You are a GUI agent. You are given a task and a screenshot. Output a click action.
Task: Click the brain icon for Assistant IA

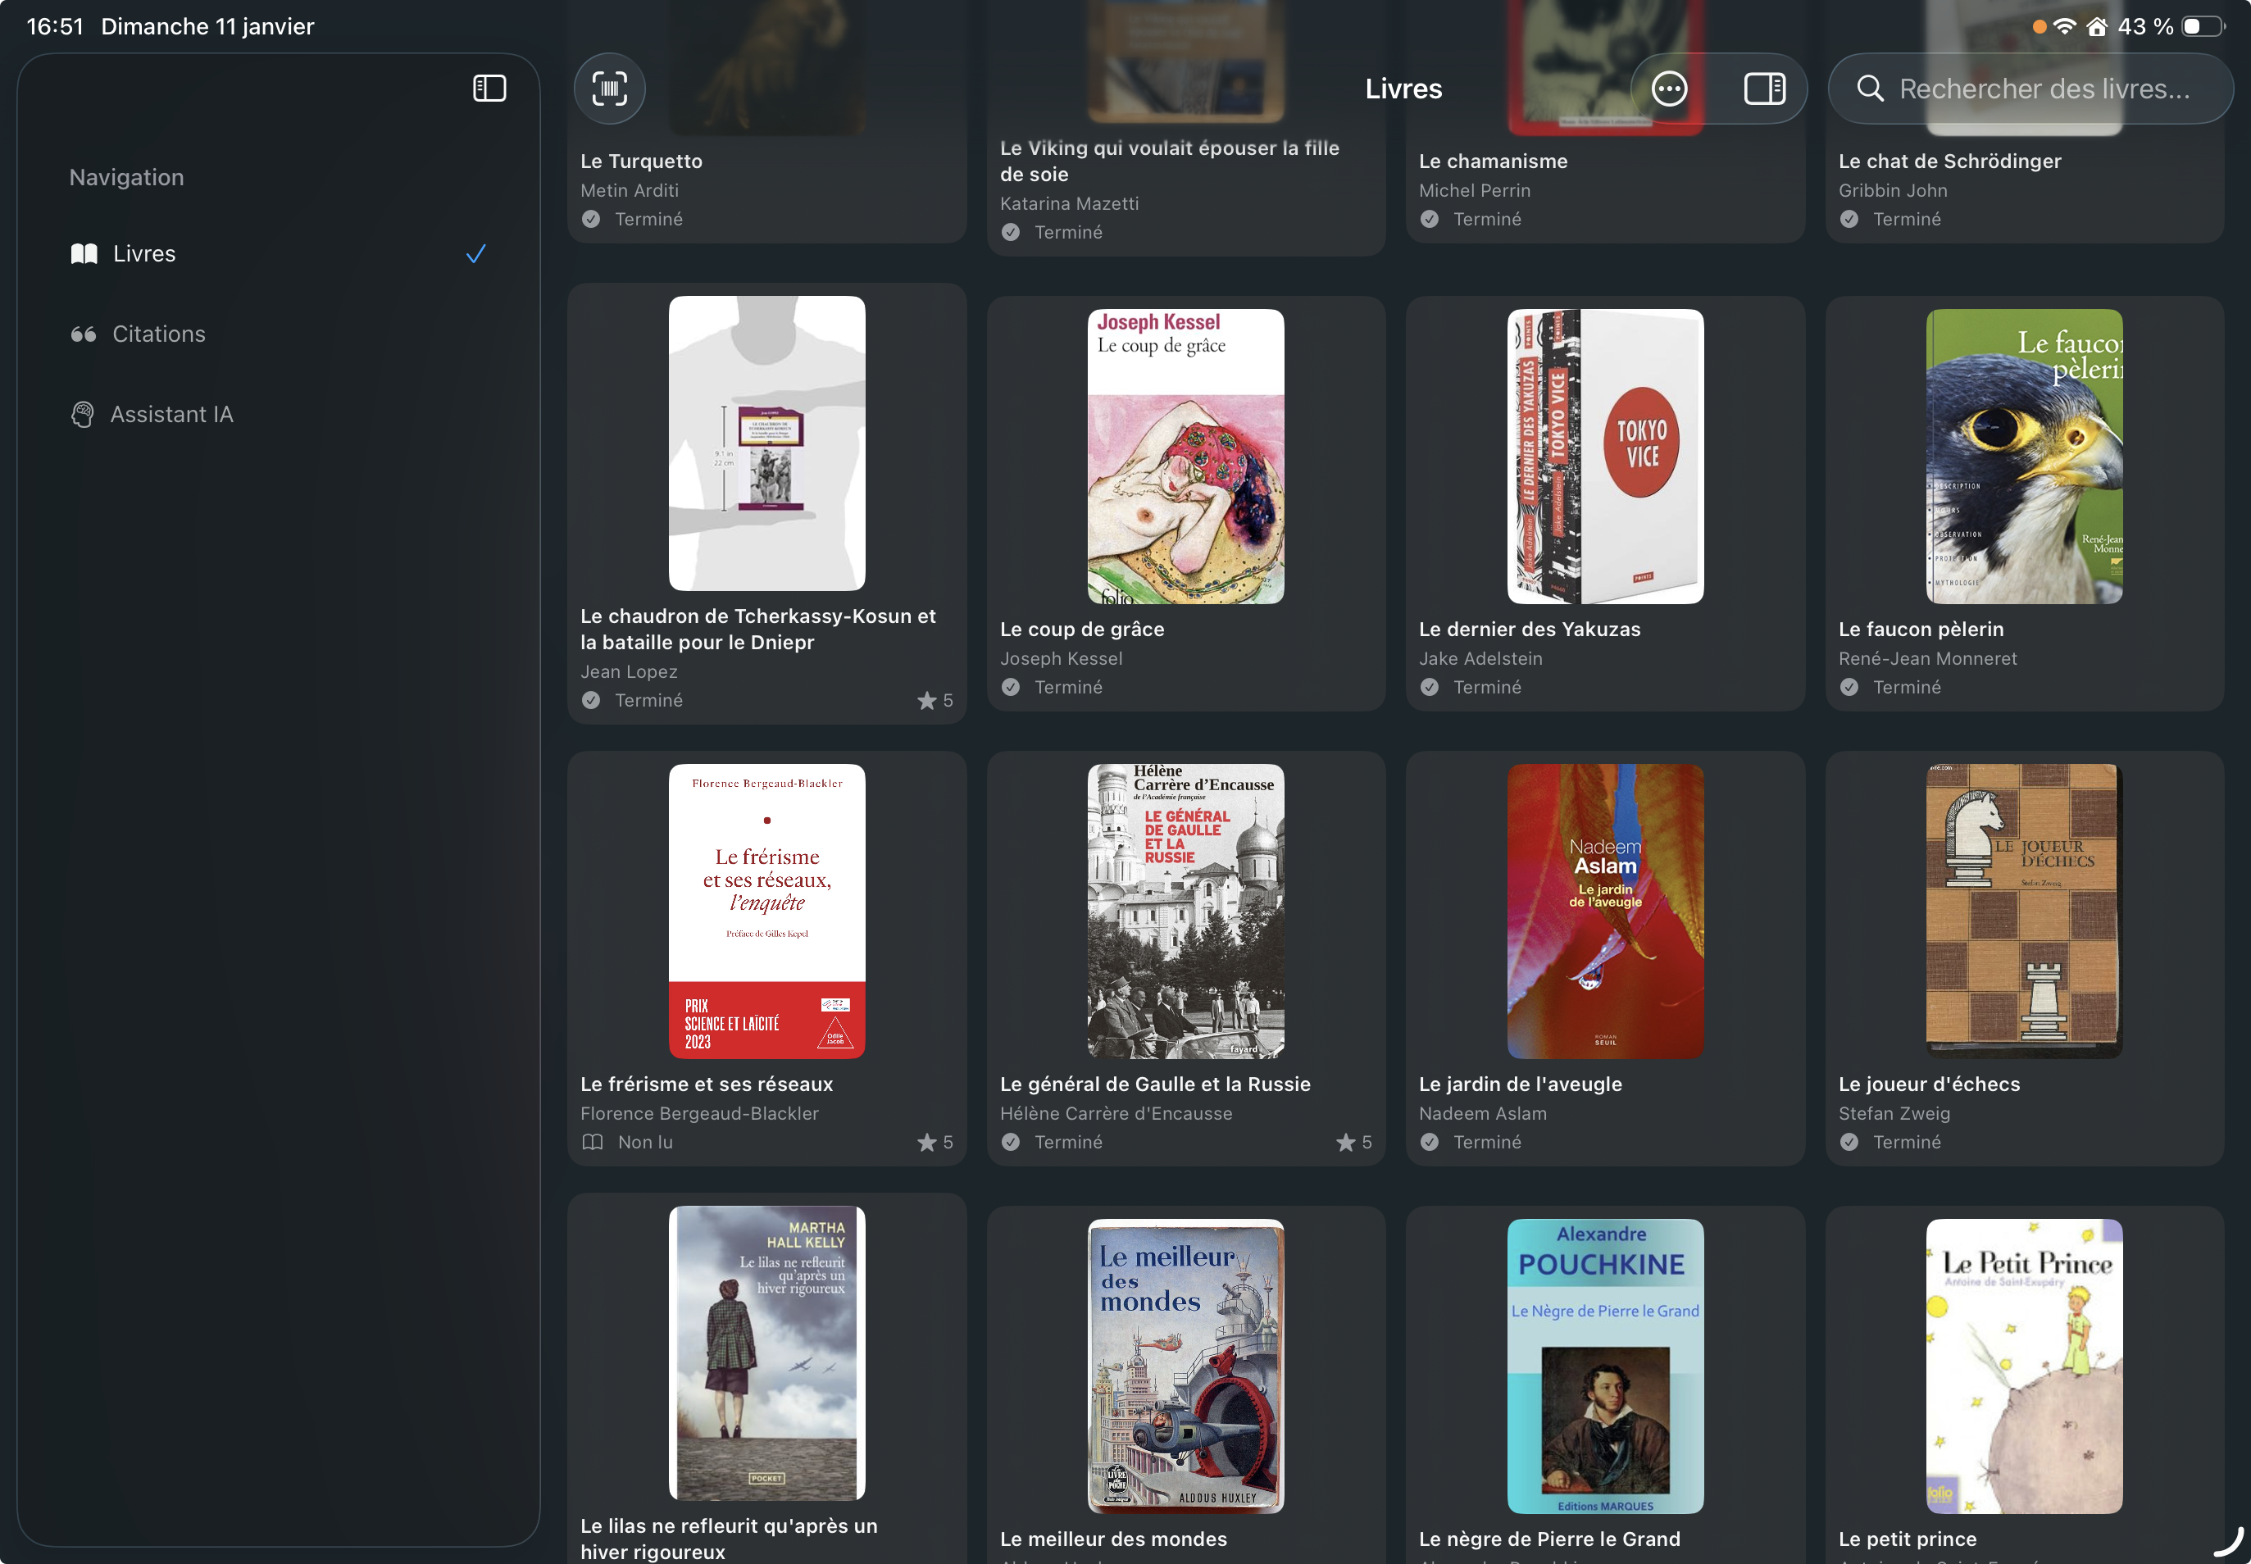(x=84, y=415)
